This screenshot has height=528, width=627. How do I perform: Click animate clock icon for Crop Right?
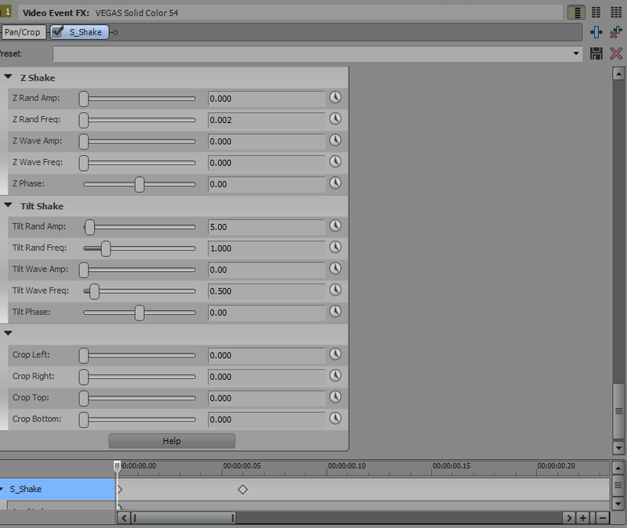tap(335, 376)
